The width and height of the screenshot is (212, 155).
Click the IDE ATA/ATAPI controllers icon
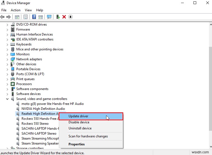[x=13, y=39]
